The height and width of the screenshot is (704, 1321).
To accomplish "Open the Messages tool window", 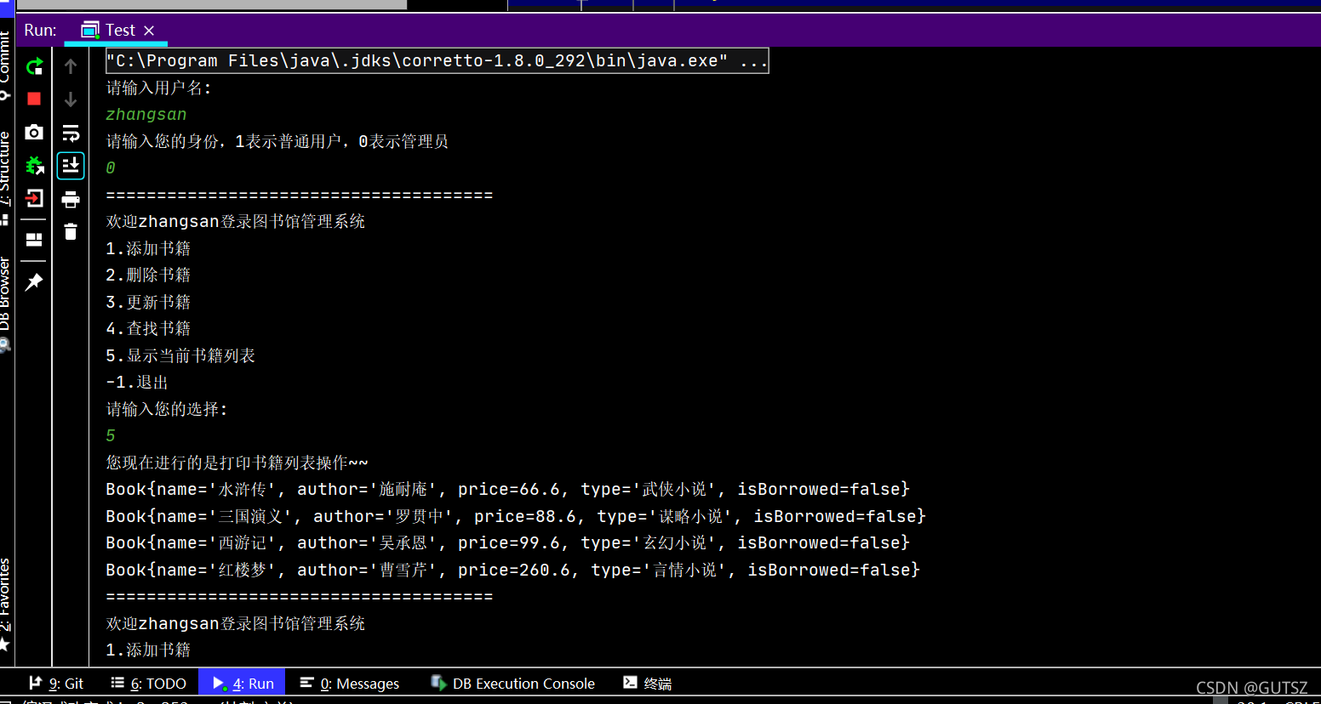I will point(350,684).
